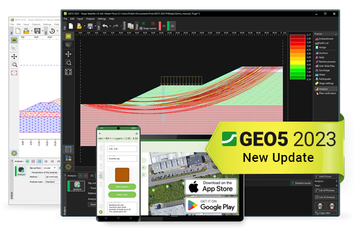
Task: Toggle the 3D view cube button
Action: point(68,45)
